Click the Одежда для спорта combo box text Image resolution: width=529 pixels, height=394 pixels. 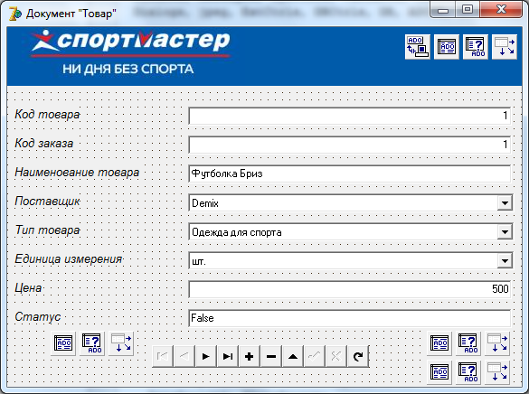(x=237, y=232)
